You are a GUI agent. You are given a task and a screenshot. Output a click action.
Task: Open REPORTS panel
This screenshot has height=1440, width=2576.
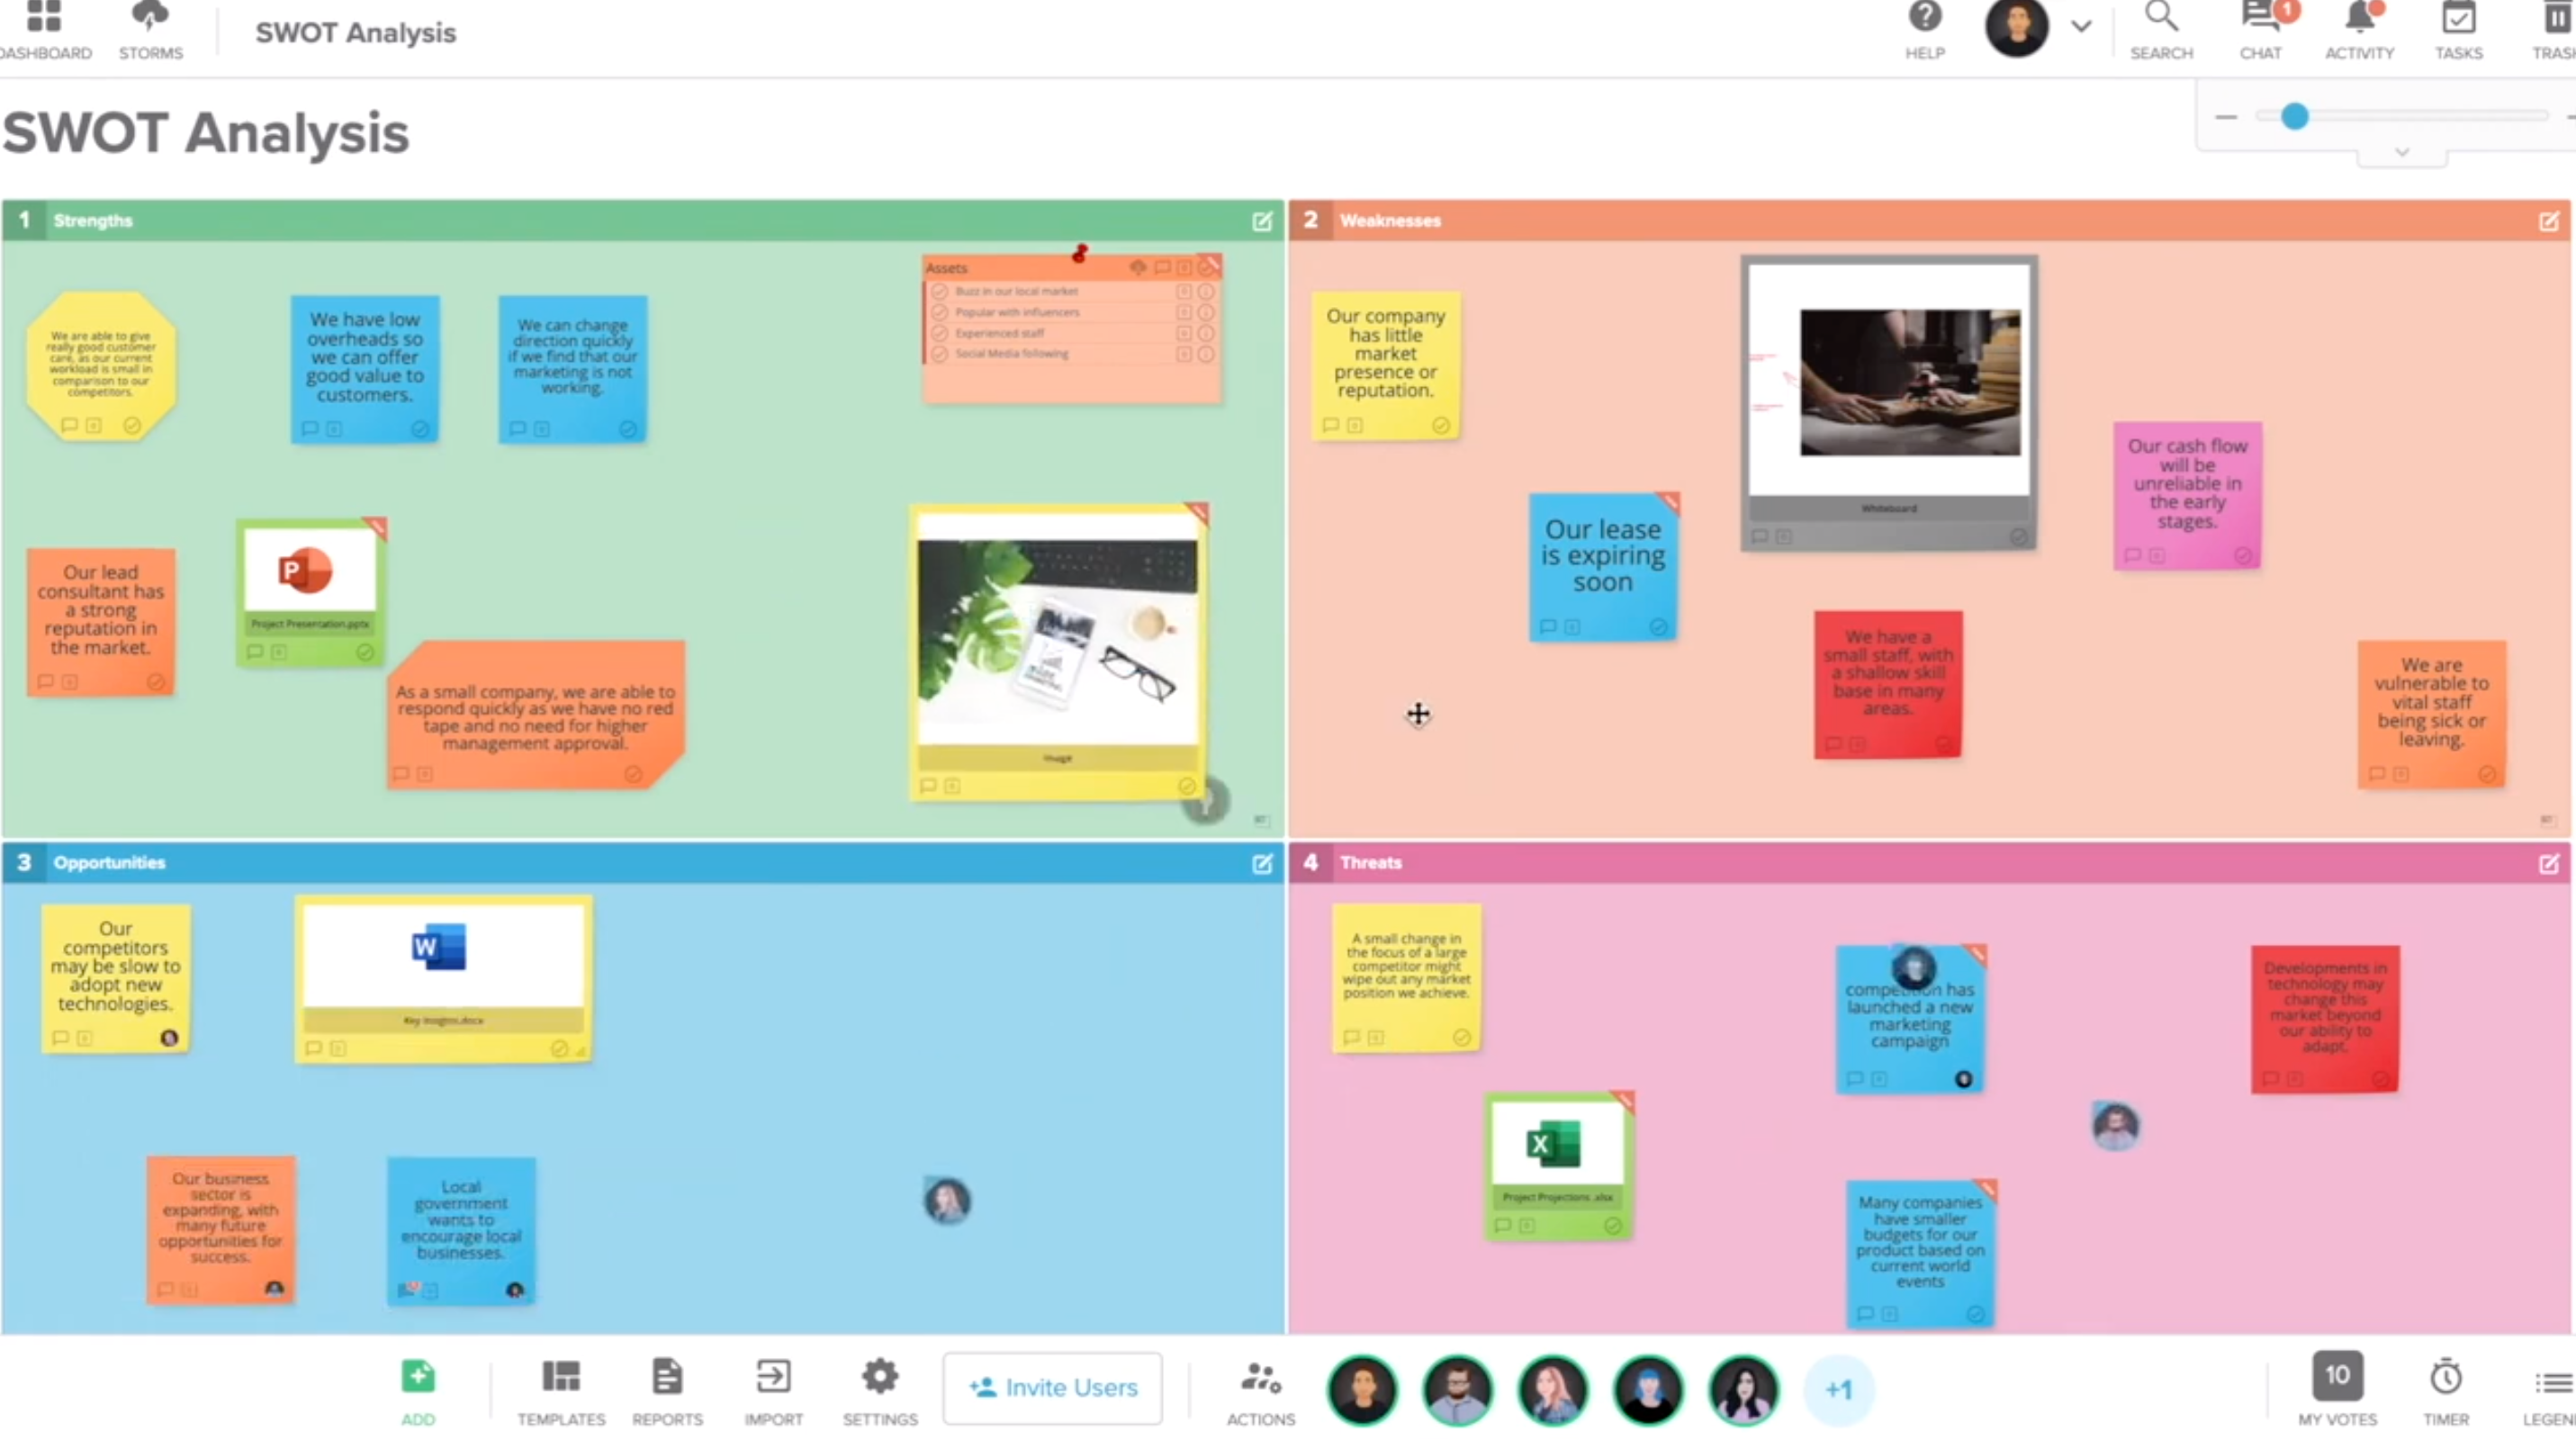click(665, 1389)
